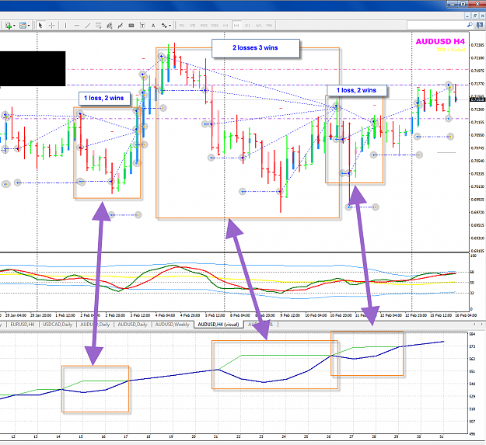The width and height of the screenshot is (486, 445).
Task: Select the text label tool
Action: coord(142,26)
